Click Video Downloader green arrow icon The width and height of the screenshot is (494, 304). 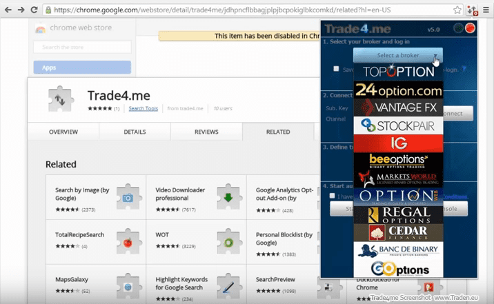click(229, 197)
